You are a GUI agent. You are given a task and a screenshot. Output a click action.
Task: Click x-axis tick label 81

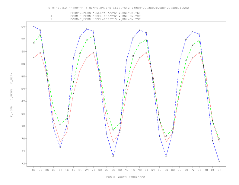(213, 170)
